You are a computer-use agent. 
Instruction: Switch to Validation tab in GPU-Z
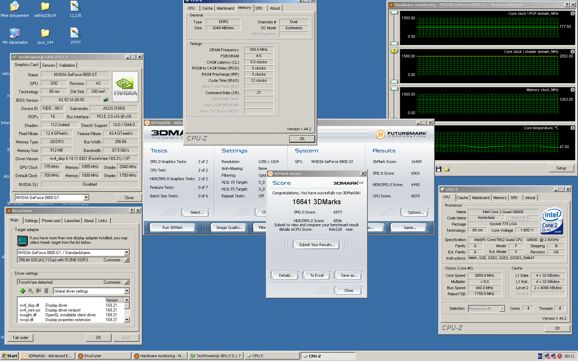coord(67,65)
